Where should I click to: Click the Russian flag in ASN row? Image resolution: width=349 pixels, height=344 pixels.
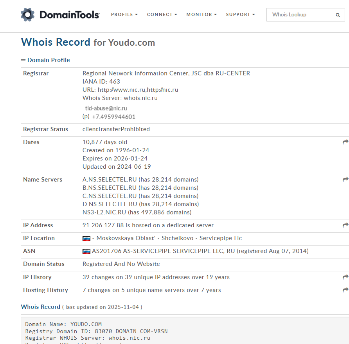tap(86, 251)
